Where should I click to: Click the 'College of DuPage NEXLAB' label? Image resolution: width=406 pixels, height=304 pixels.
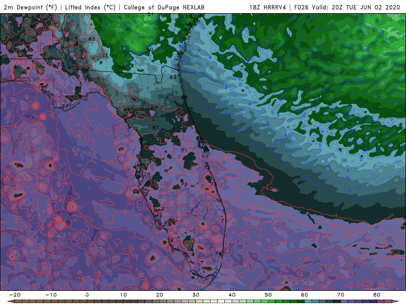[164, 7]
